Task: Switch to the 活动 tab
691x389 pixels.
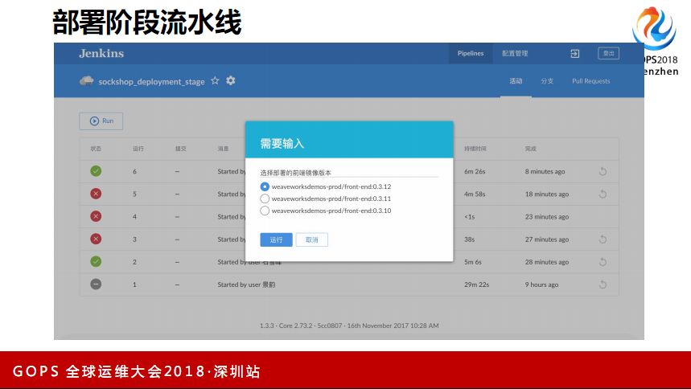Action: [516, 81]
